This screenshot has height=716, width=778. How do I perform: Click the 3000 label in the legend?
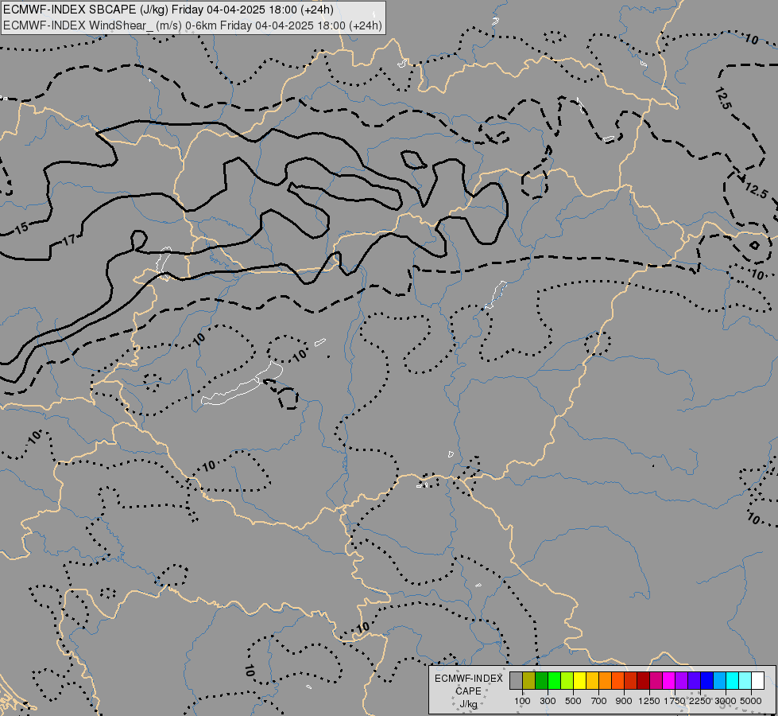pyautogui.click(x=726, y=701)
